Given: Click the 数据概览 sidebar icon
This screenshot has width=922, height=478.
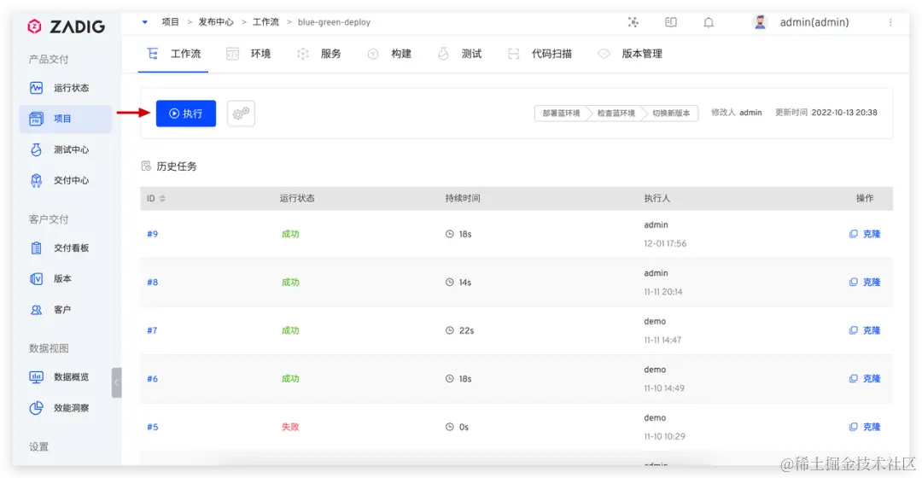Looking at the screenshot, I should (x=37, y=377).
